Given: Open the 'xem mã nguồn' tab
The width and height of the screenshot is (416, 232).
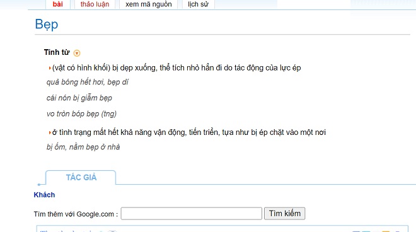Looking at the screenshot, I should [149, 4].
